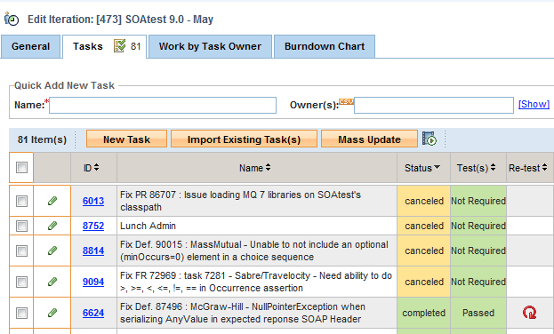Image resolution: width=554 pixels, height=334 pixels.
Task: Switch to the Burndown Chart tab
Action: [325, 46]
